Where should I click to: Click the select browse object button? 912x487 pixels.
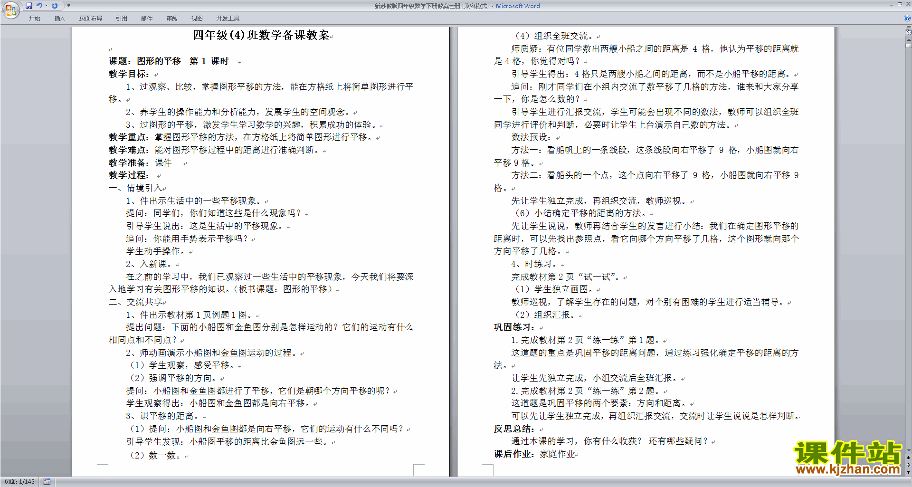tap(908, 465)
